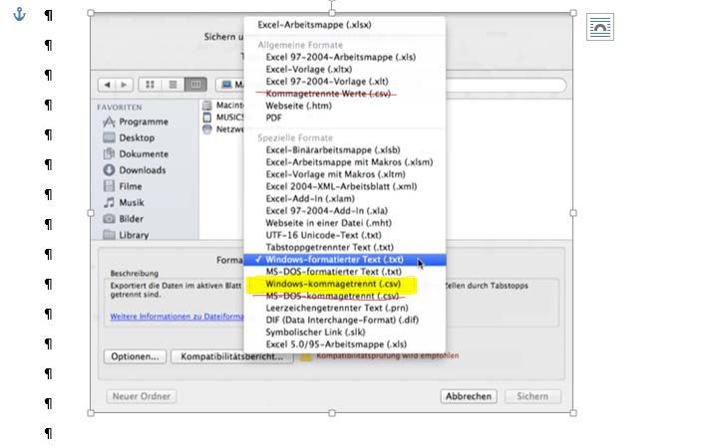Screen dimensions: 703x448
Task: Choose Excel-Arbeitsmappe (.xlsx) format
Action: pos(314,24)
